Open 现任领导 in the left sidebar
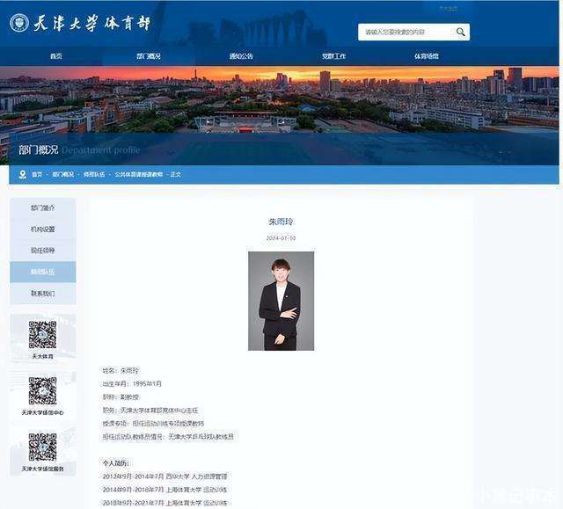The image size is (563, 509). [42, 251]
